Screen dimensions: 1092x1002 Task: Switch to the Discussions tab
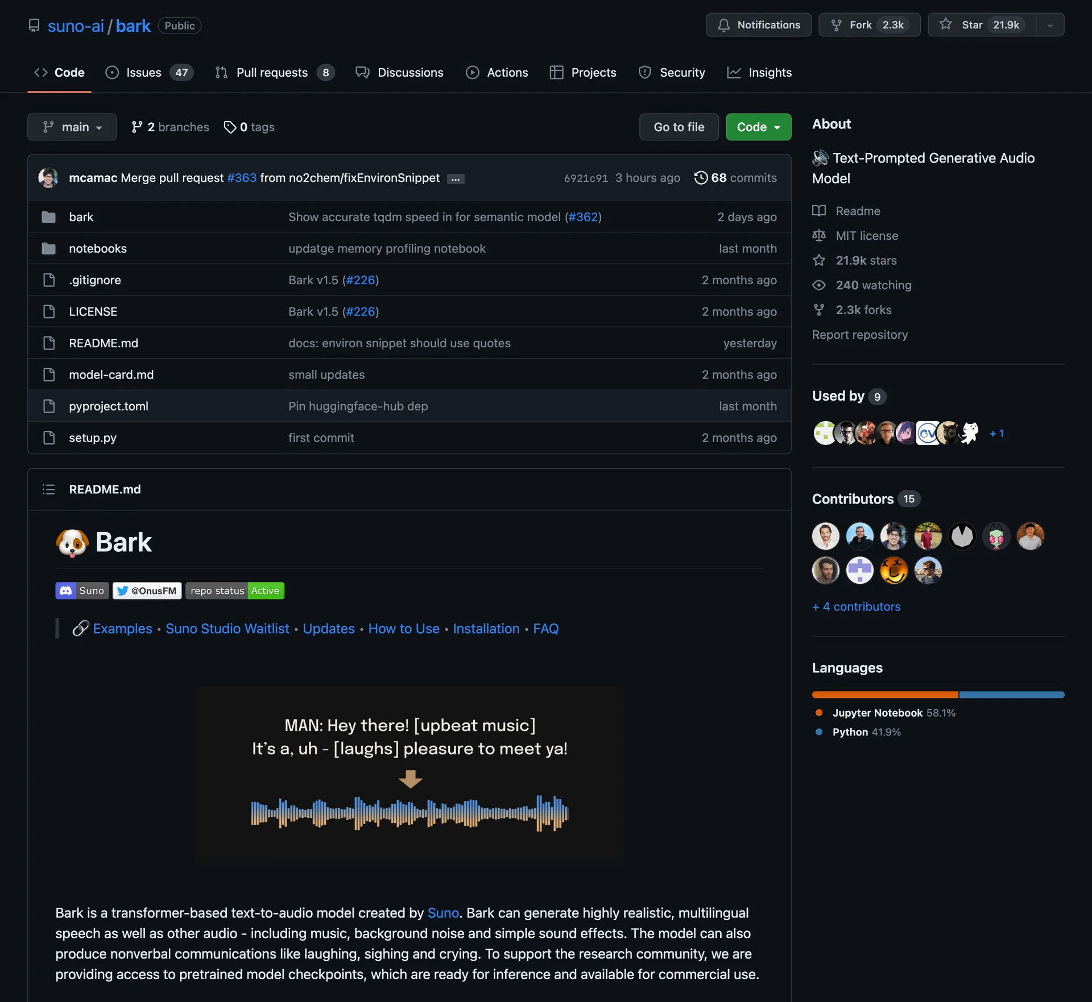coord(399,73)
